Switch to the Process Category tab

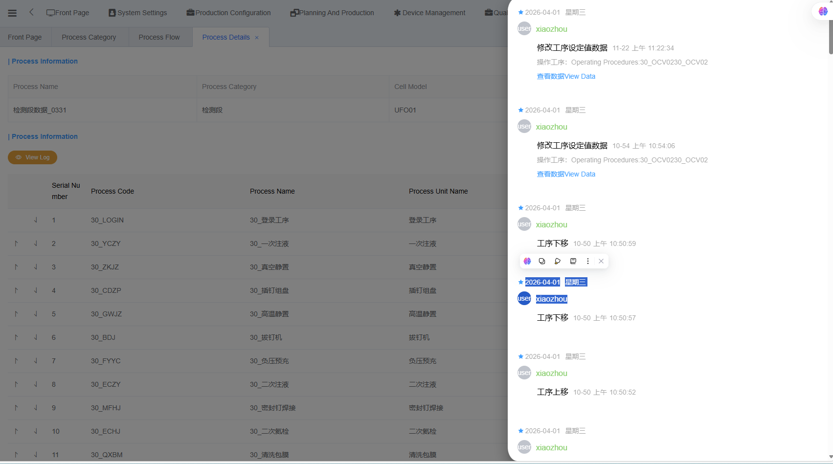(89, 37)
